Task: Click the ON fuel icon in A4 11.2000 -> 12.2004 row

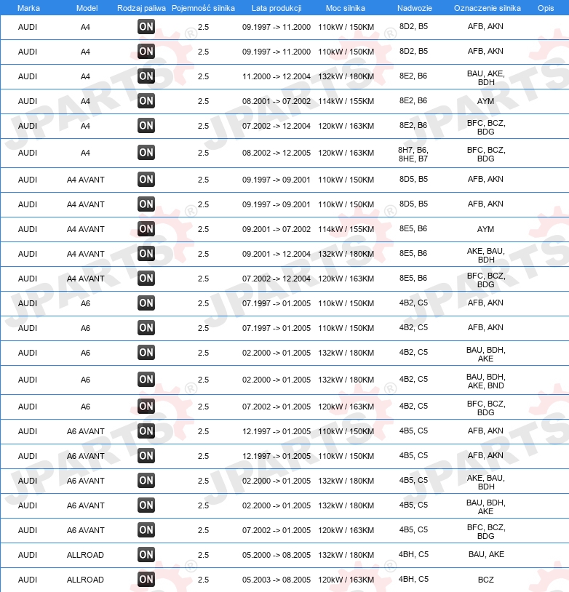Action: point(146,76)
